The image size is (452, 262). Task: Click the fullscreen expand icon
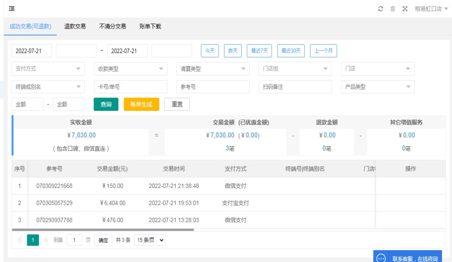coord(405,9)
